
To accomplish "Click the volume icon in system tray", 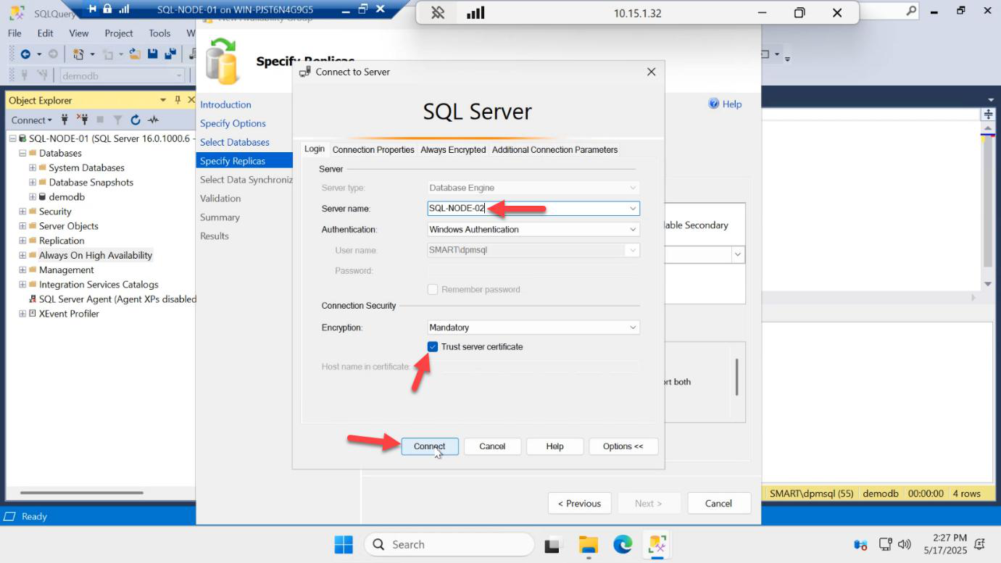I will coord(904,544).
